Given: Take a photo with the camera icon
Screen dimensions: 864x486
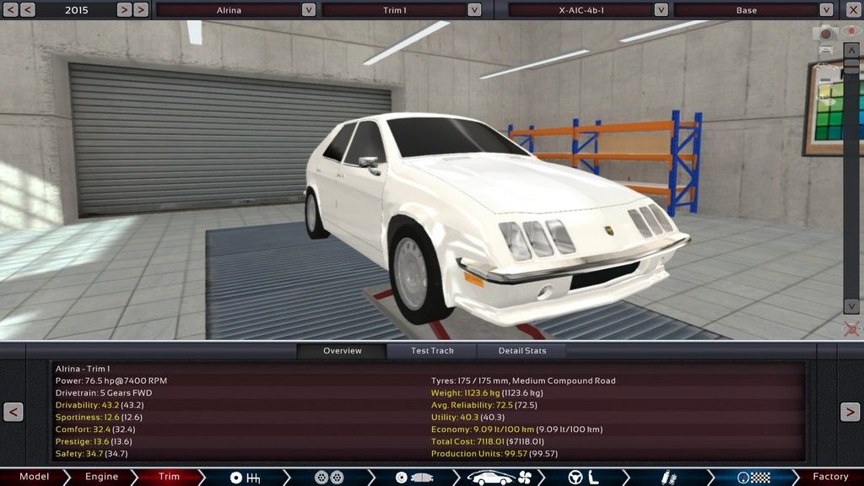Looking at the screenshot, I should coord(825,33).
